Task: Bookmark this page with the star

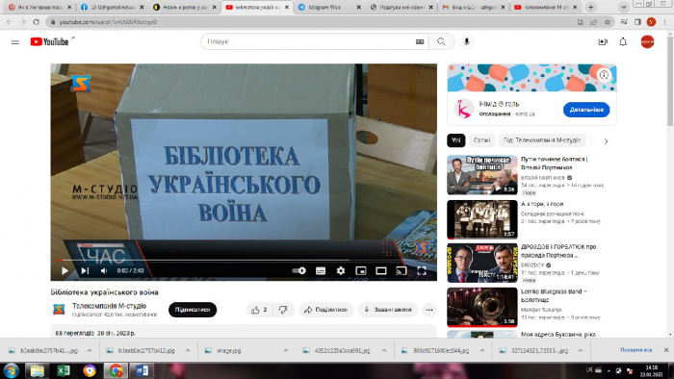Action: (x=607, y=22)
